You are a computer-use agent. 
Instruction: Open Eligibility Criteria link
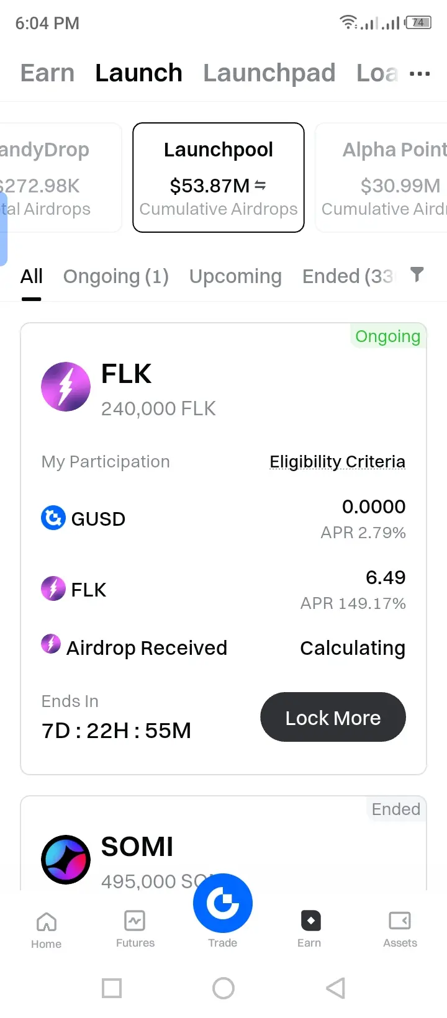click(337, 462)
